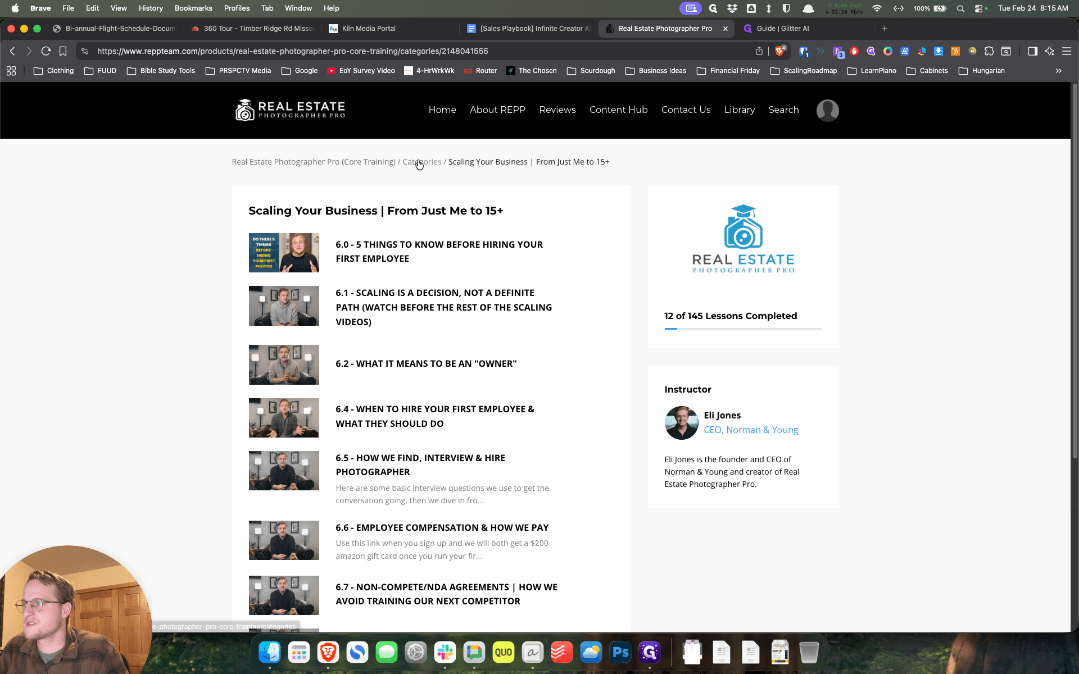This screenshot has width=1079, height=674.
Task: Open Finder from the dock
Action: 270,652
